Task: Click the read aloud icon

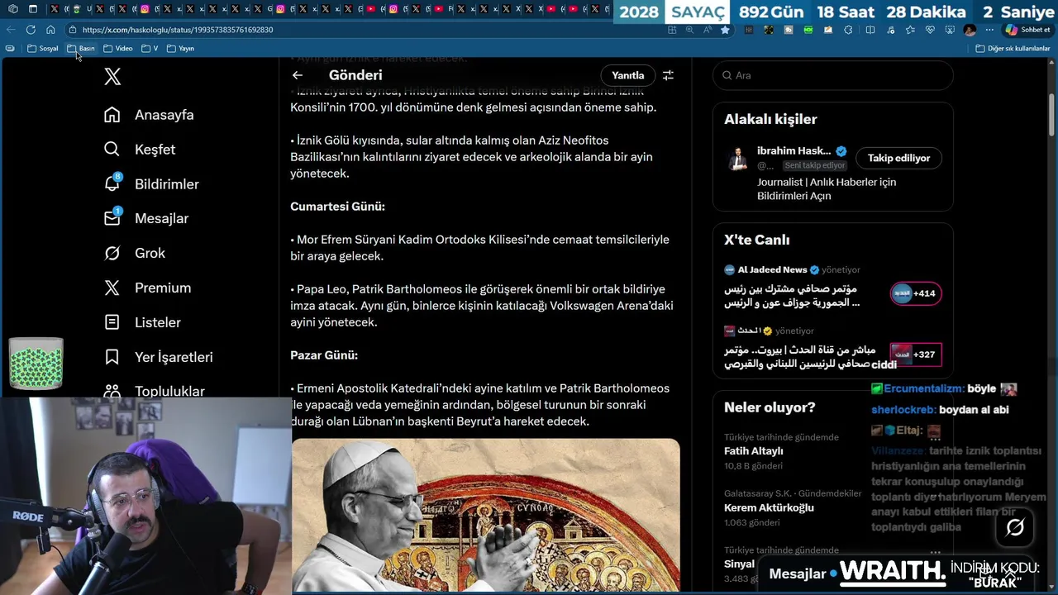Action: pos(708,30)
